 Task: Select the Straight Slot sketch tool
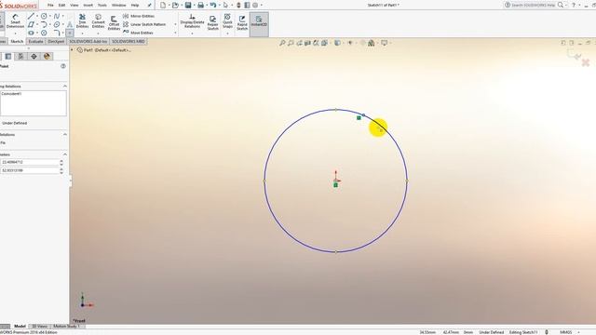31,33
